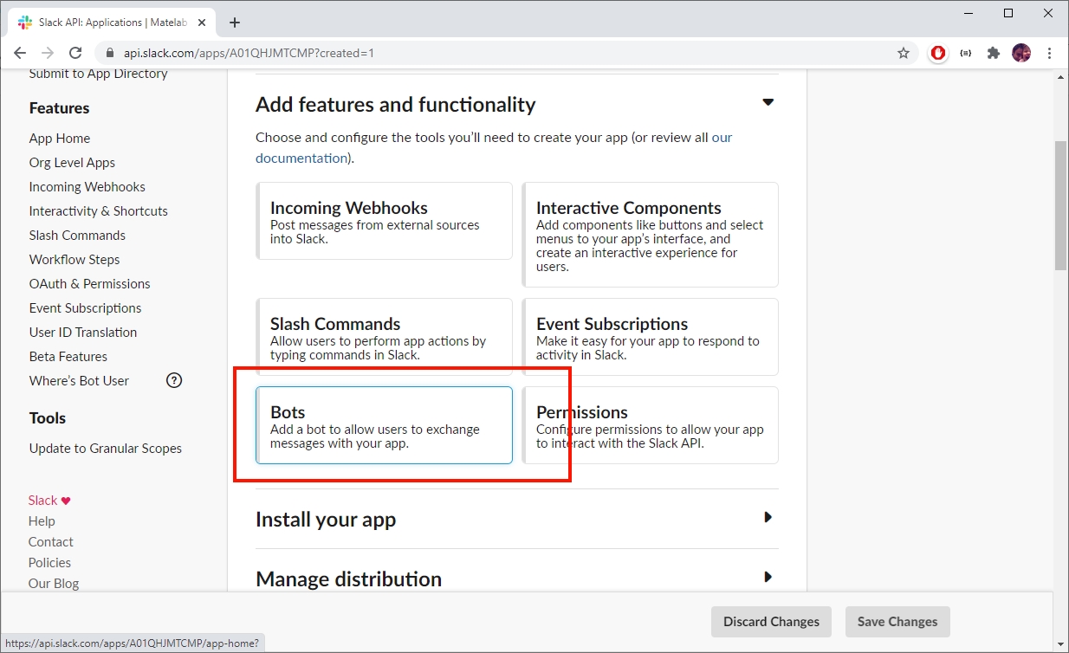Click the Save Changes button
Viewport: 1069px width, 653px height.
tap(897, 621)
